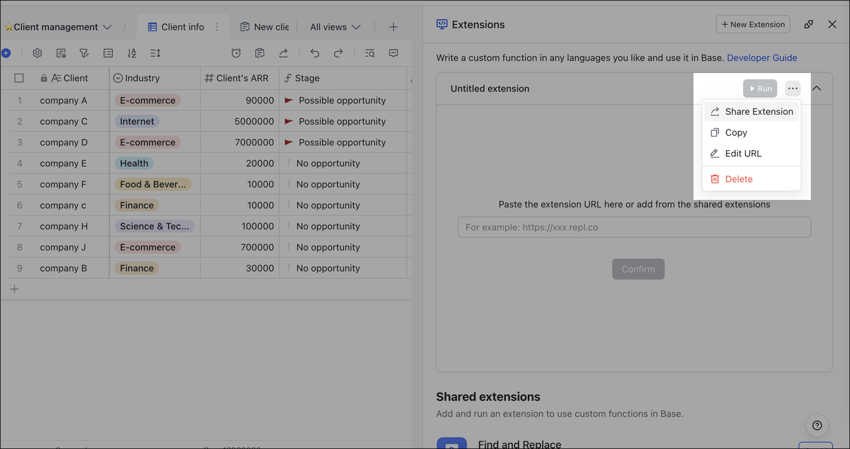Click the Run button

point(760,88)
